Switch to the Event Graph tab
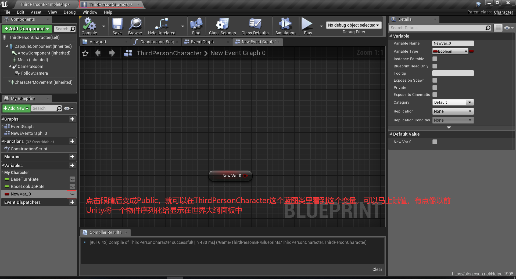Image resolution: width=516 pixels, height=279 pixels. pyautogui.click(x=206, y=42)
